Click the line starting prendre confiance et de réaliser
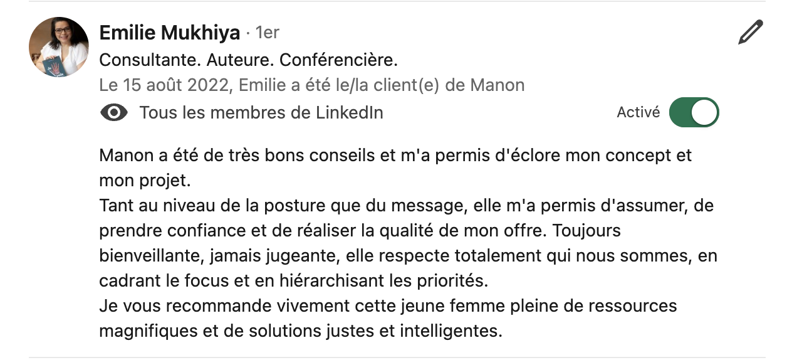Image resolution: width=792 pixels, height=360 pixels. [x=360, y=231]
